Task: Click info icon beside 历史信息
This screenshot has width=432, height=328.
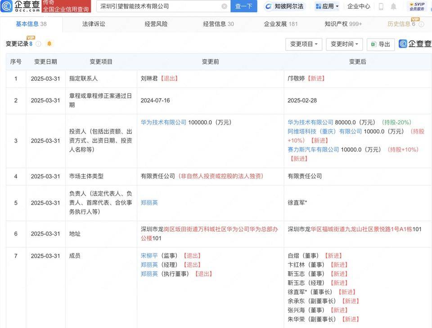Action: [x=421, y=24]
